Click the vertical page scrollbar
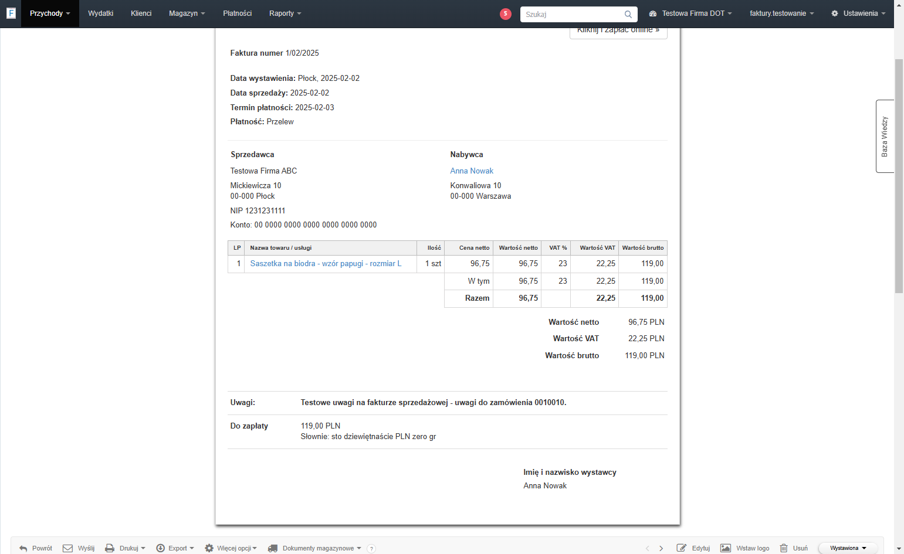Viewport: 904px width, 554px height. pos(899,176)
